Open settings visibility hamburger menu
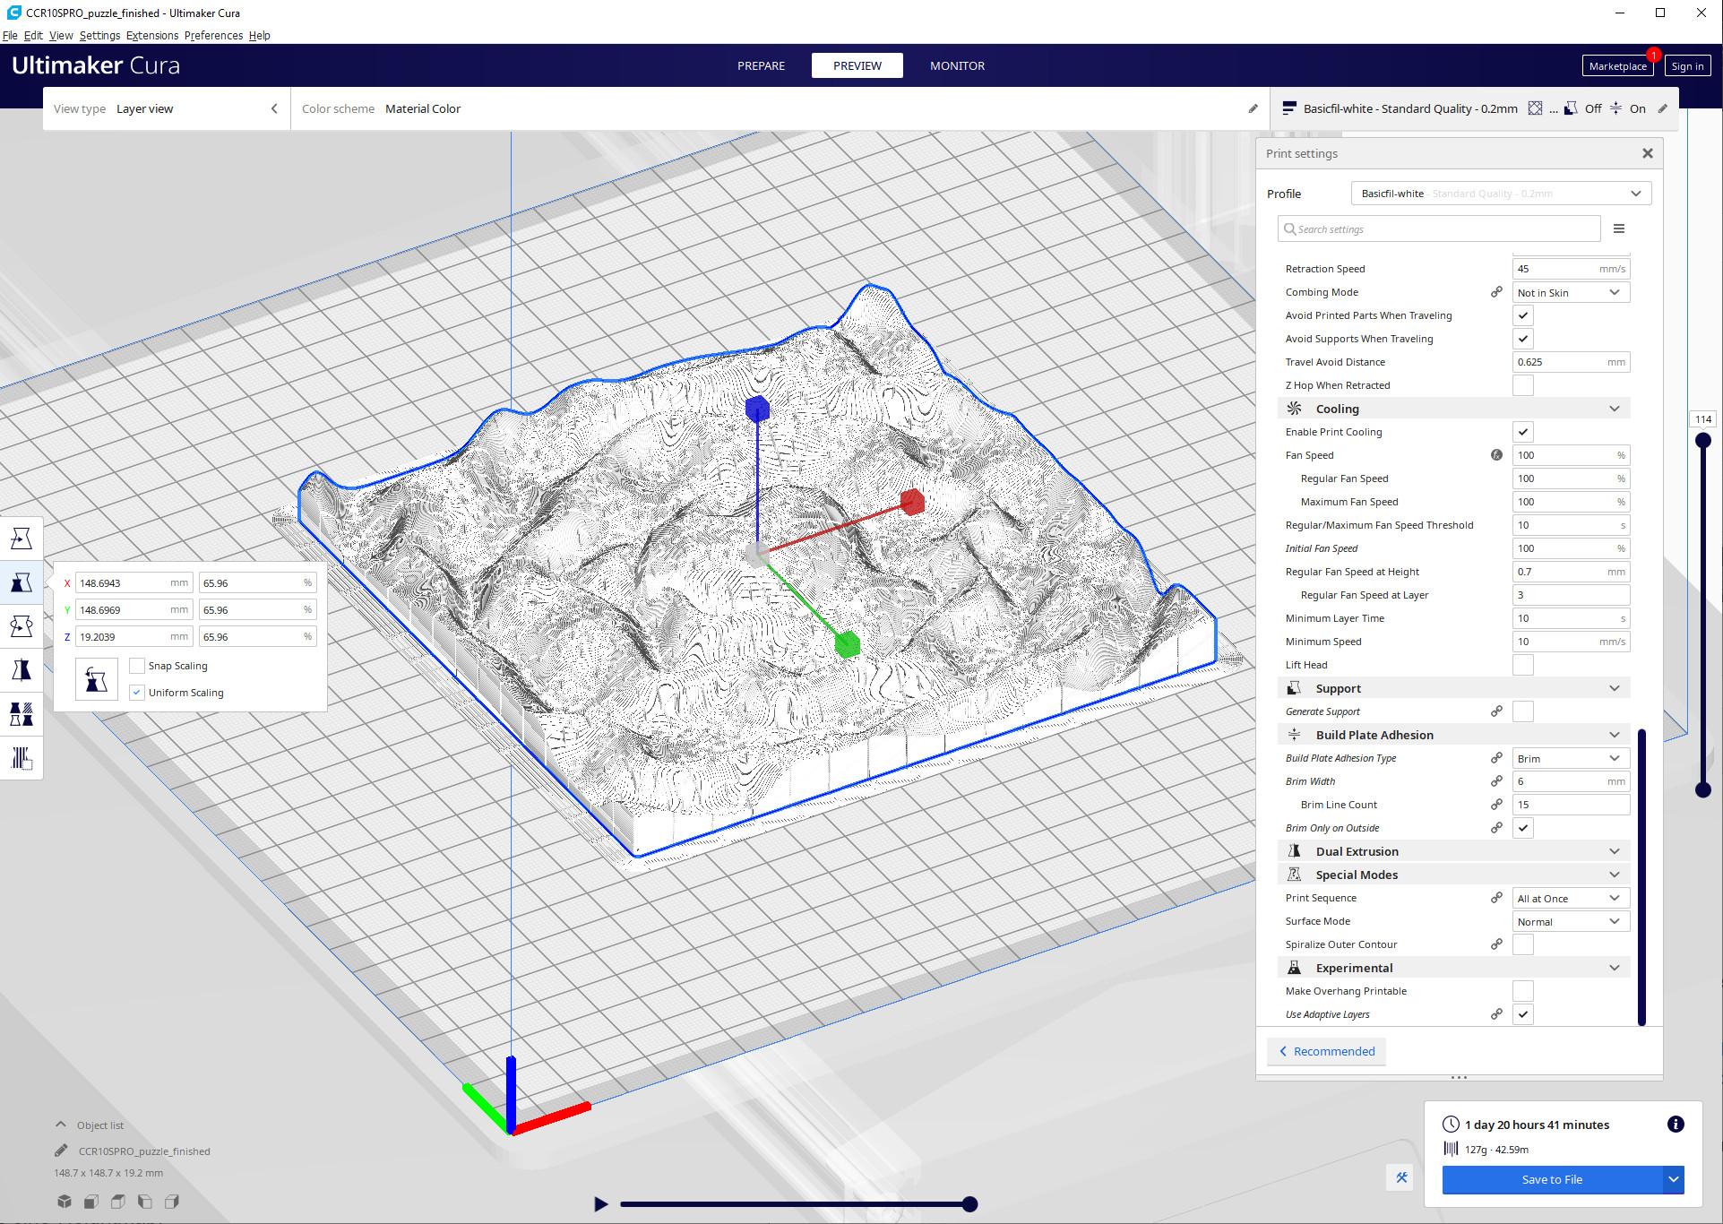The image size is (1723, 1224). [x=1618, y=229]
